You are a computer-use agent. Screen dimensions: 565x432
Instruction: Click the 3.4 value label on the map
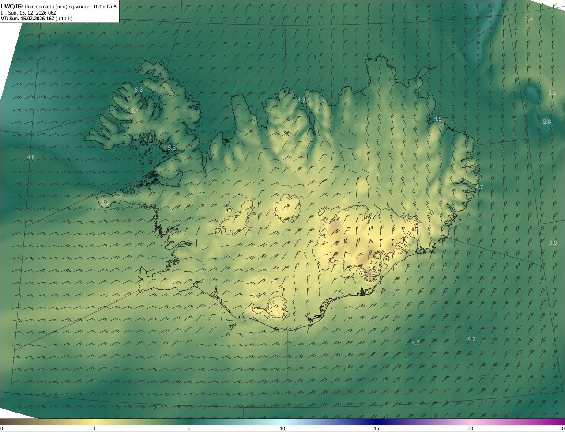coord(529,19)
